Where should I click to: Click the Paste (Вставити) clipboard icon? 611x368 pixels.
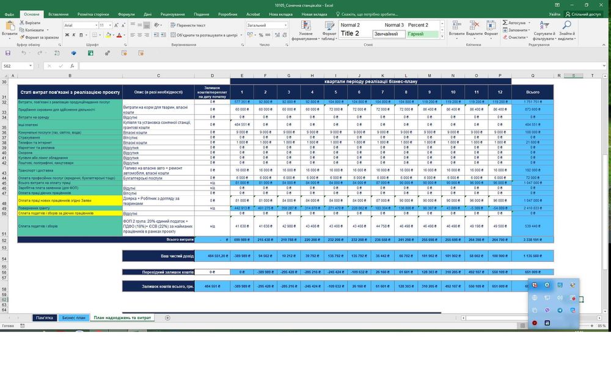coord(10,26)
